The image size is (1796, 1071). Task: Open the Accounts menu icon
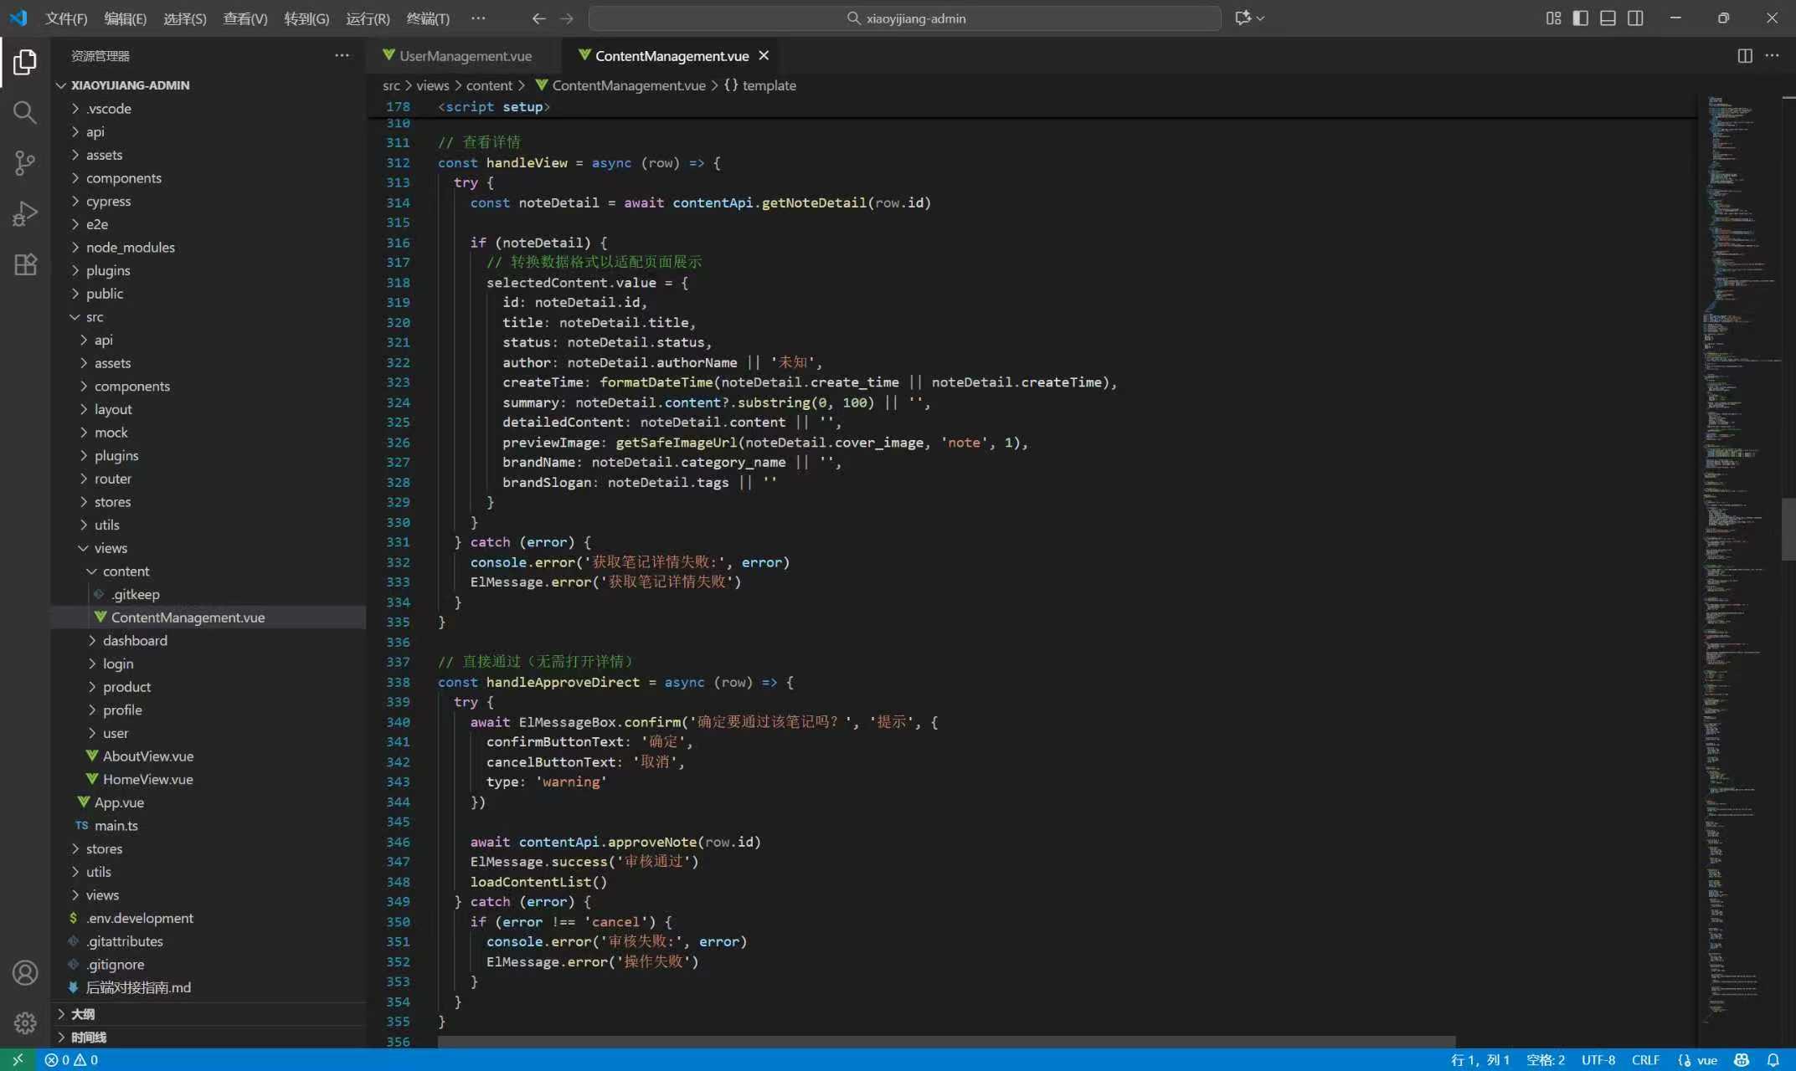25,972
